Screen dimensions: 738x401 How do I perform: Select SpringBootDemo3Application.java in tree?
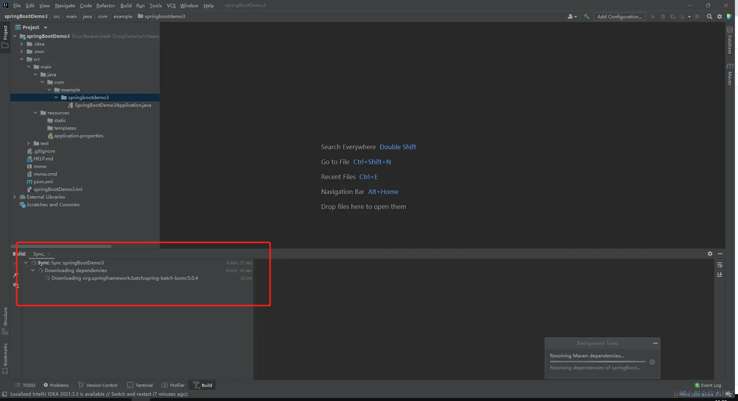(x=113, y=105)
